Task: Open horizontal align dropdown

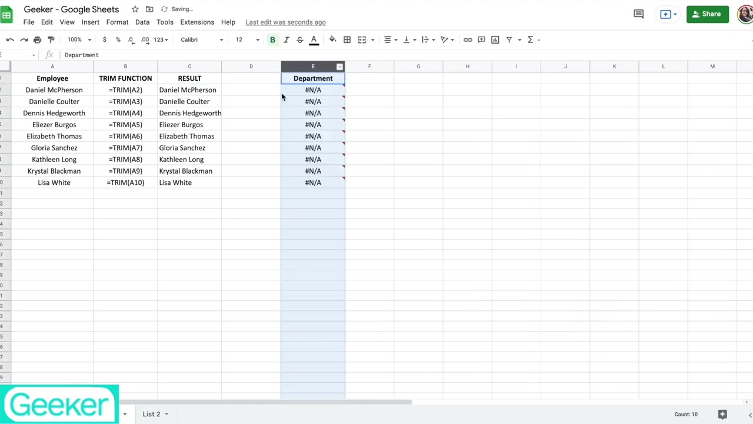Action: (391, 39)
